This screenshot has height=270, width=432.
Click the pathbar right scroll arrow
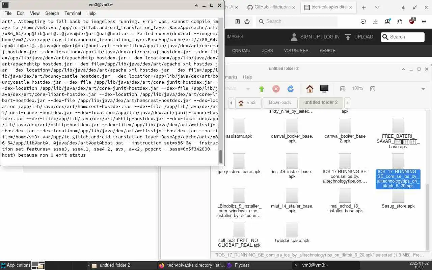[347, 103]
